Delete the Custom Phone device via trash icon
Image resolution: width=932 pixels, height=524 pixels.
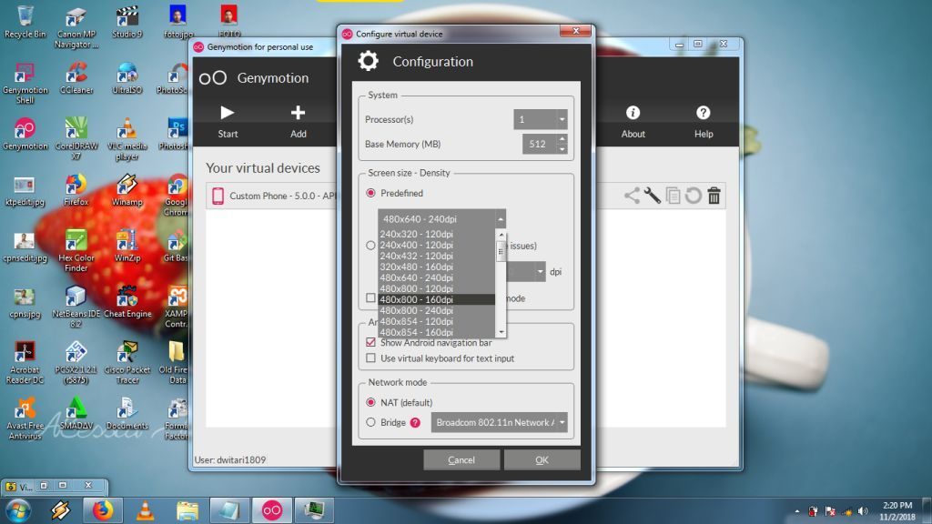click(714, 196)
